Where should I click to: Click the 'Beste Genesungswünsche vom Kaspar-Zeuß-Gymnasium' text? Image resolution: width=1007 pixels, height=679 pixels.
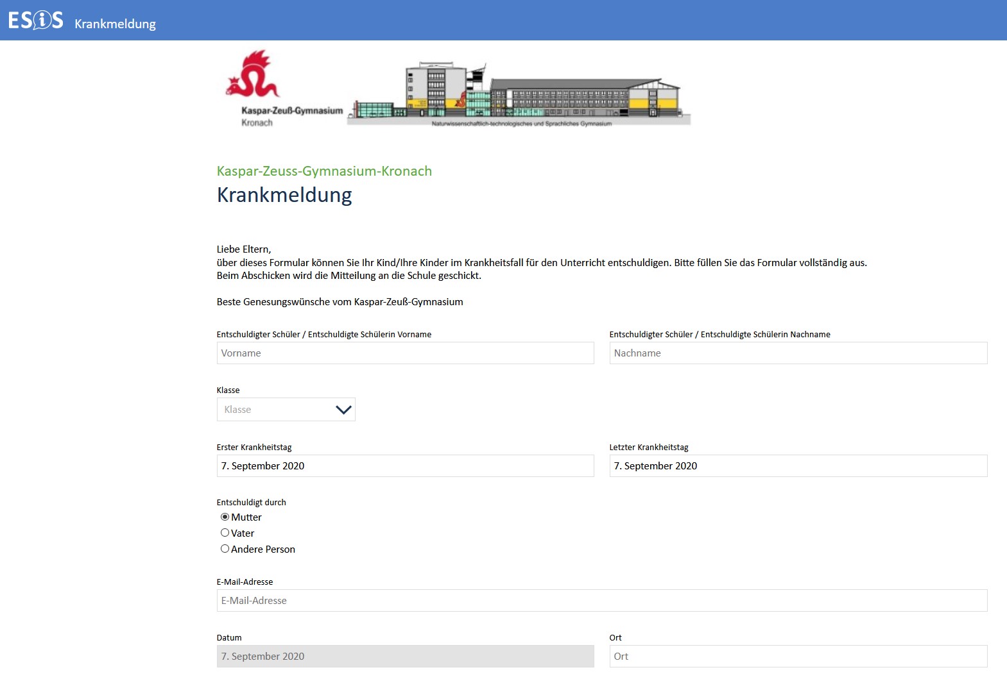pos(340,302)
